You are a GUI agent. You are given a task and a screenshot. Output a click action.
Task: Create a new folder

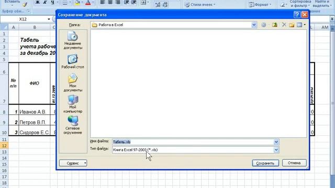click(x=292, y=25)
